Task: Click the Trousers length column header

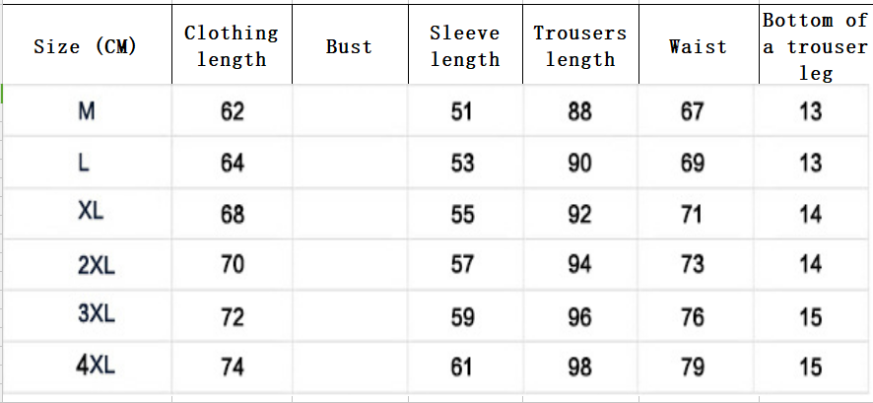Action: (x=579, y=45)
